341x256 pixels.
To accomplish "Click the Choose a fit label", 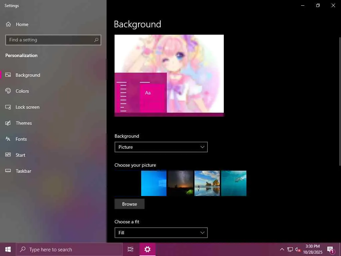I will pyautogui.click(x=127, y=222).
